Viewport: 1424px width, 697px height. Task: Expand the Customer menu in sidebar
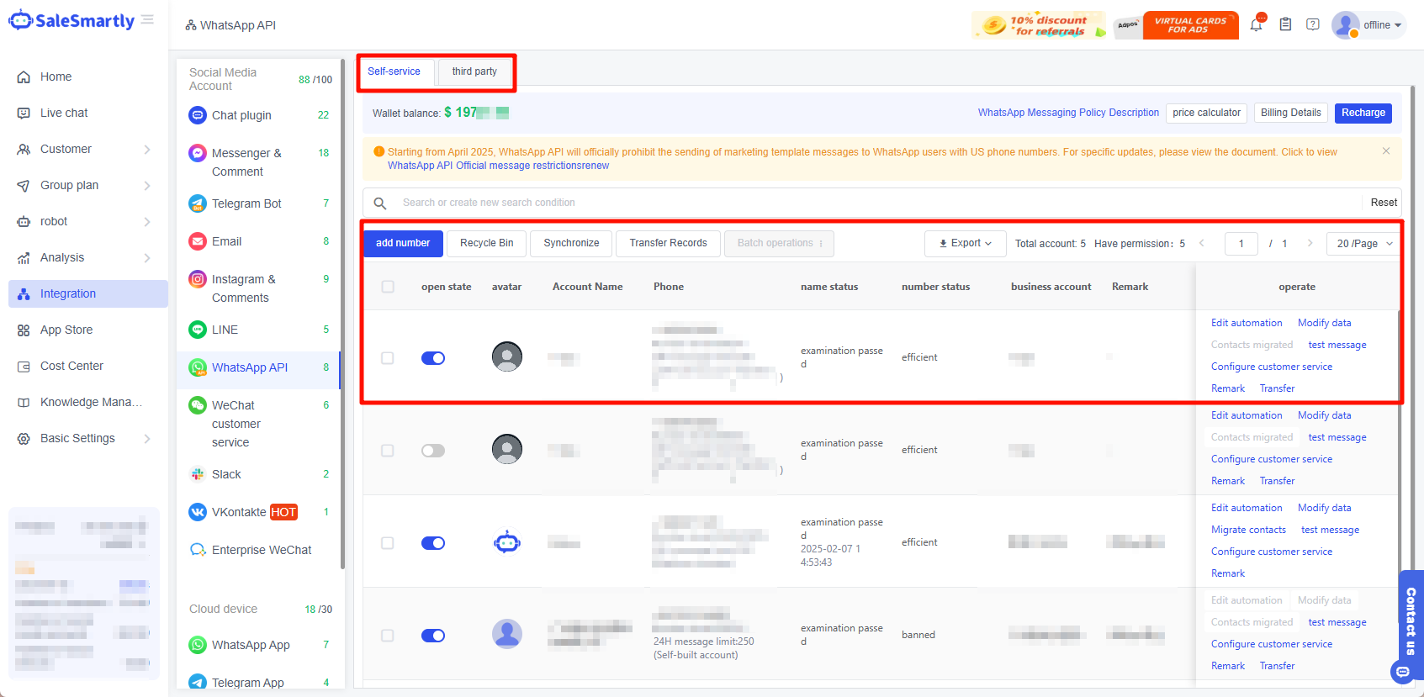[x=84, y=149]
